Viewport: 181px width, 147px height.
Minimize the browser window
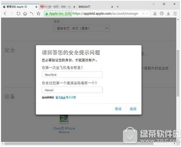154,4
